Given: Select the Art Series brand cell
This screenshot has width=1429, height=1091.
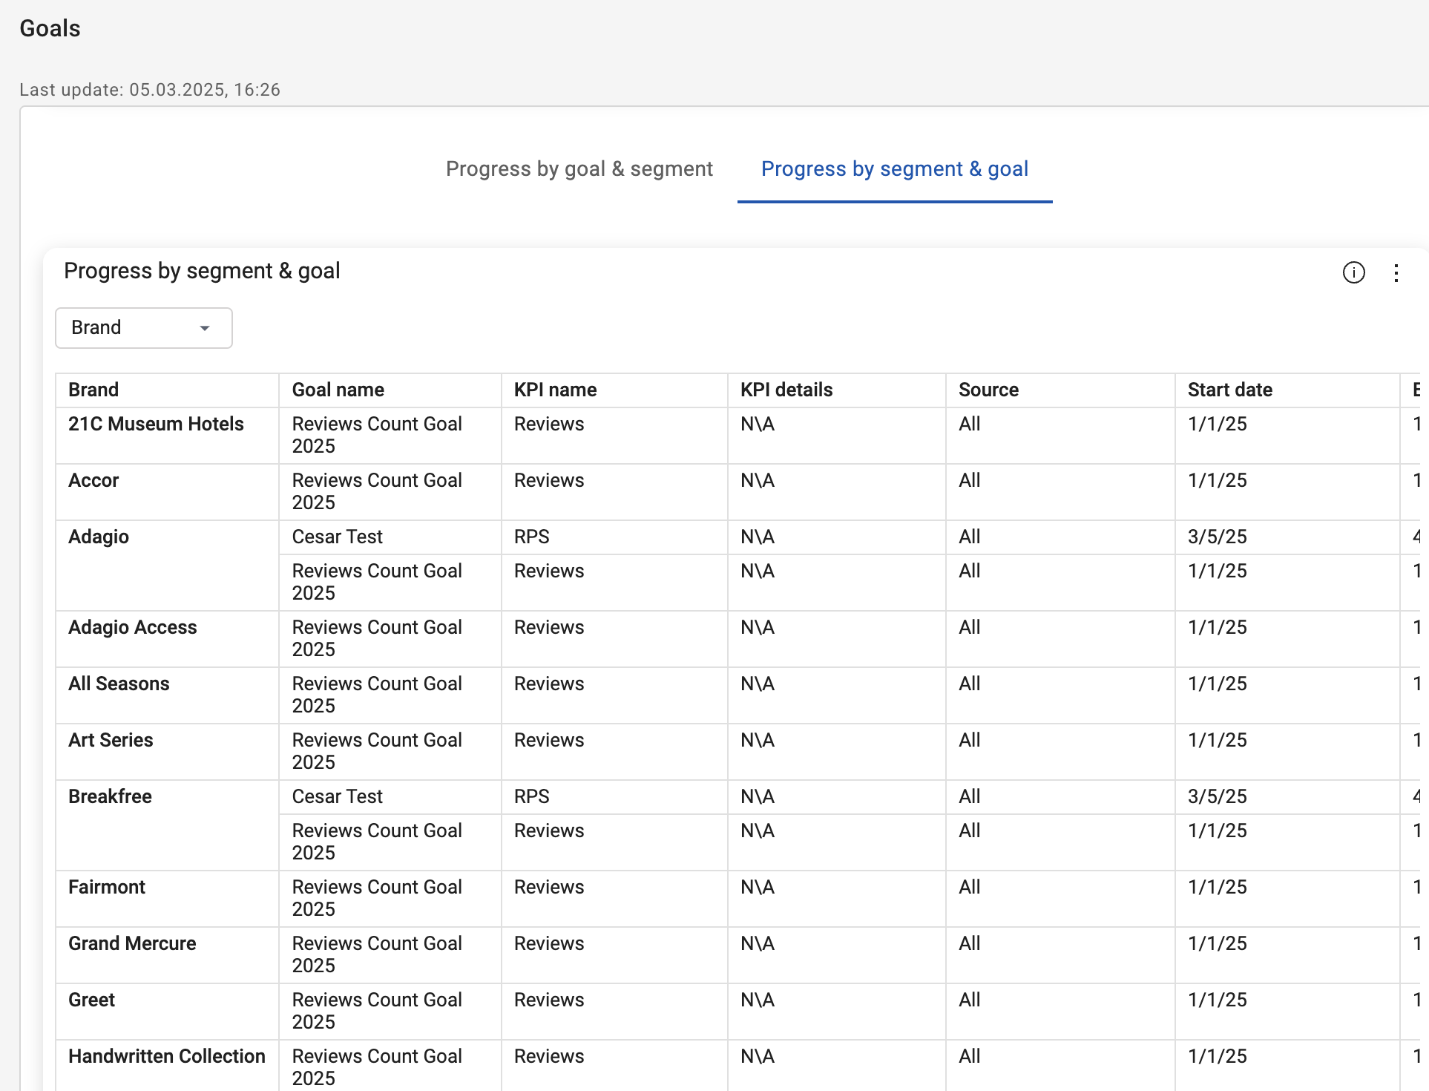Looking at the screenshot, I should point(168,752).
